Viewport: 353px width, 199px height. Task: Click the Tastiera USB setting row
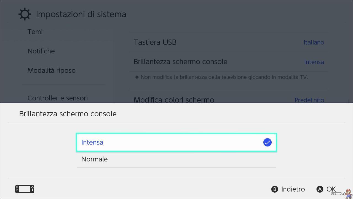coord(229,42)
